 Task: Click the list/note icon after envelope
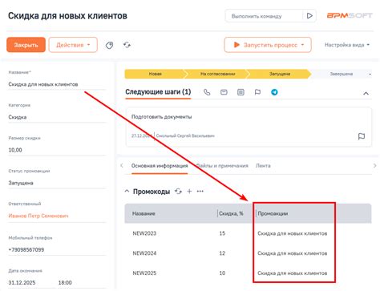[241, 92]
